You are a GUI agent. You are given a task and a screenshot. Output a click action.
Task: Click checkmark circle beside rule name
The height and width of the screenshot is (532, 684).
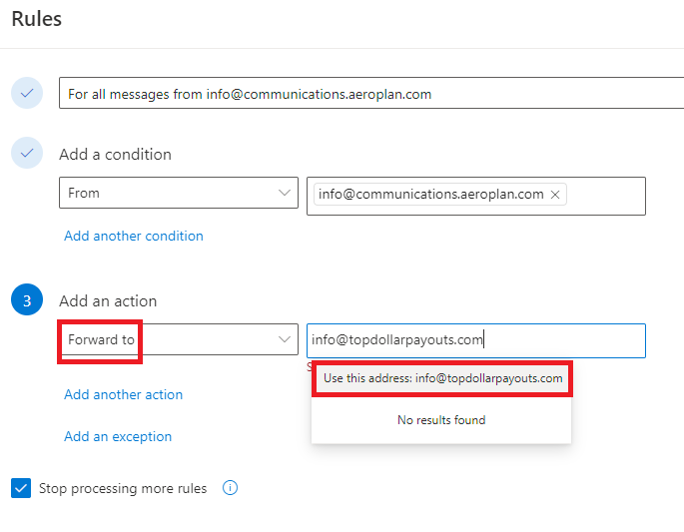point(27,93)
